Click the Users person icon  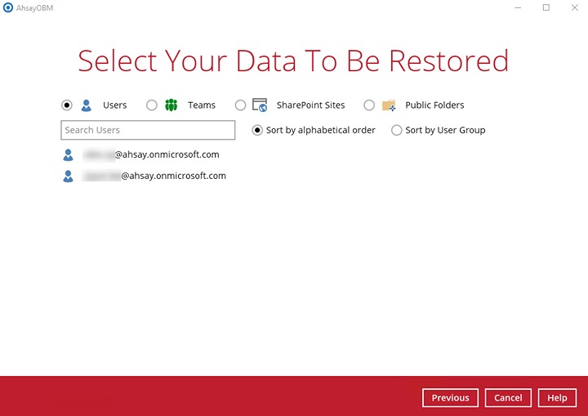(x=87, y=105)
